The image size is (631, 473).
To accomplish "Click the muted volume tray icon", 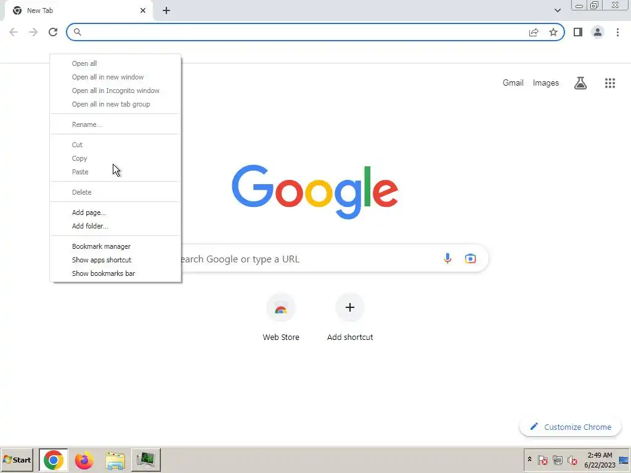I will 572,459.
